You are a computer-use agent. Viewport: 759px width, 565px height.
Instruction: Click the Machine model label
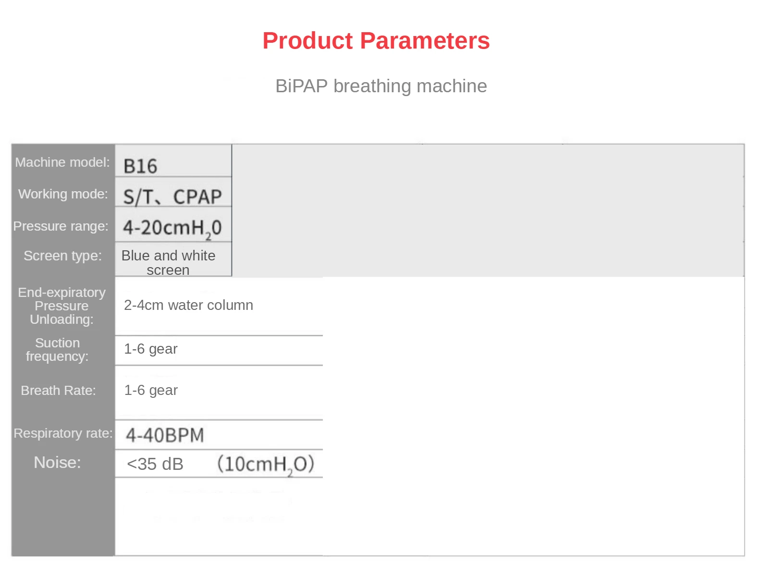click(x=62, y=162)
